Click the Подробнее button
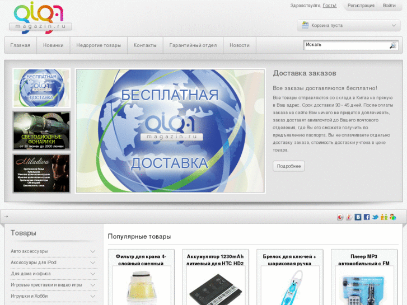 tap(289, 166)
